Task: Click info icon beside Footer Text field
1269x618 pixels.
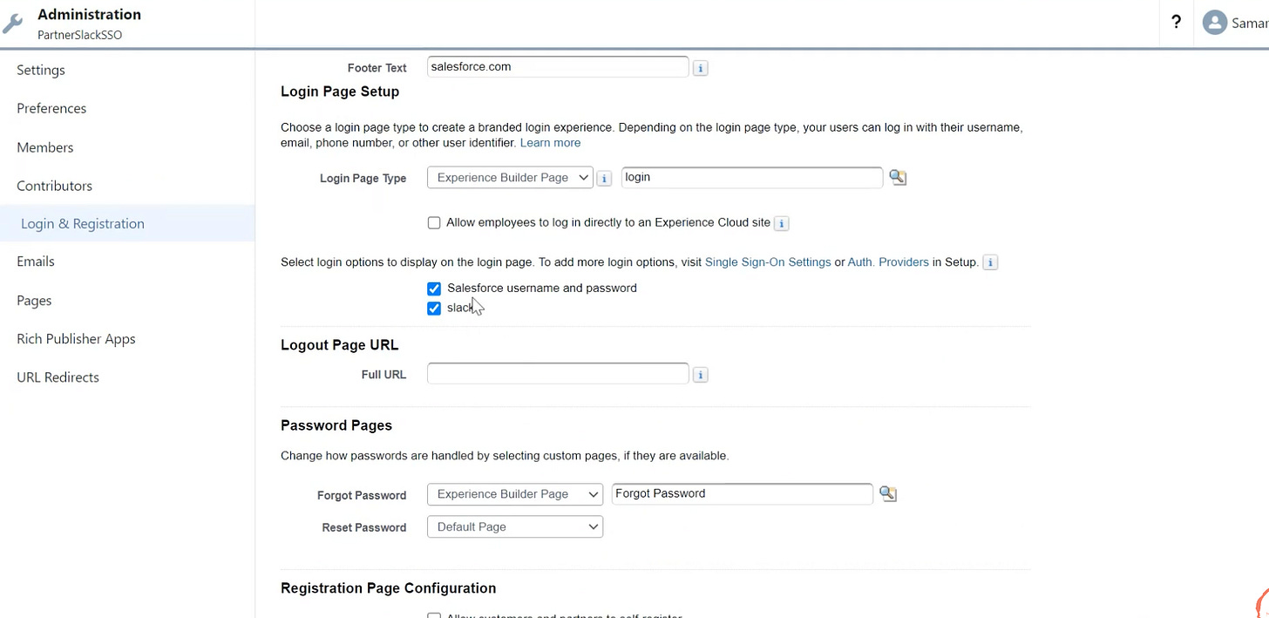Action: 700,68
